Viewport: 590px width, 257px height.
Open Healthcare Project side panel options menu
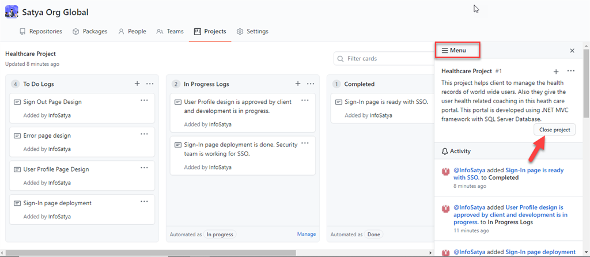click(570, 71)
